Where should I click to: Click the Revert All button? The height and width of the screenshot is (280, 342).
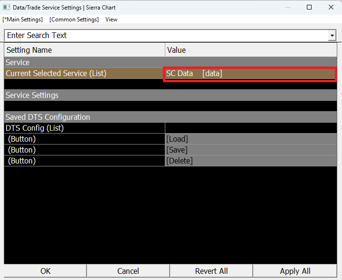click(x=211, y=271)
